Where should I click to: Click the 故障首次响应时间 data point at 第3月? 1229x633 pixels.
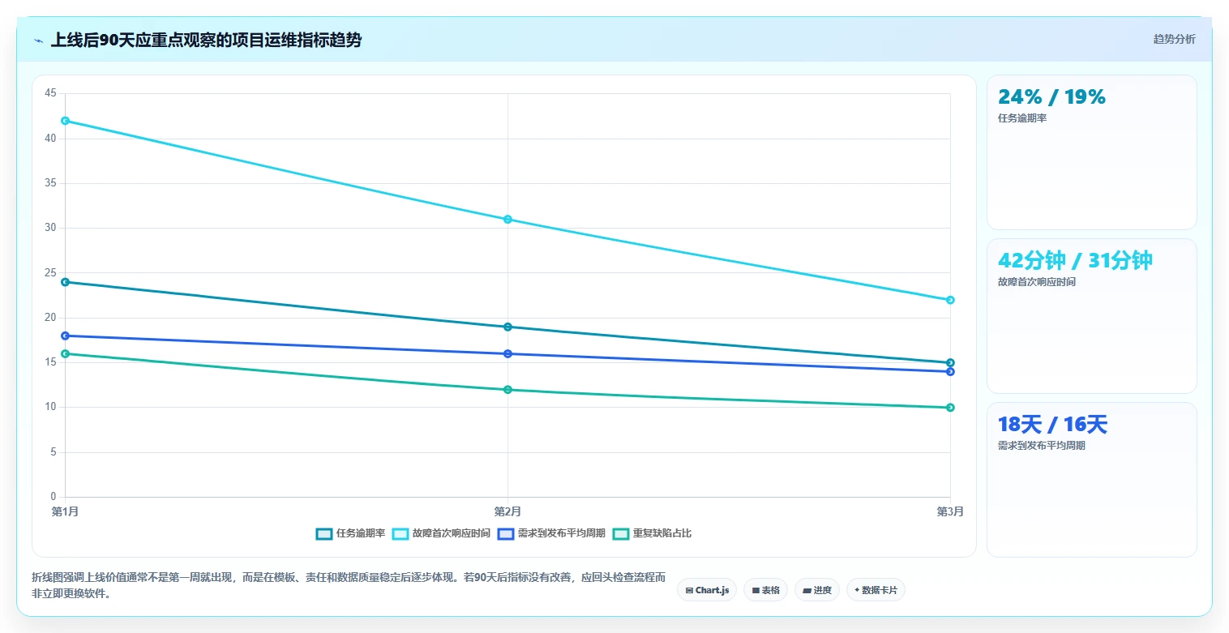point(950,300)
